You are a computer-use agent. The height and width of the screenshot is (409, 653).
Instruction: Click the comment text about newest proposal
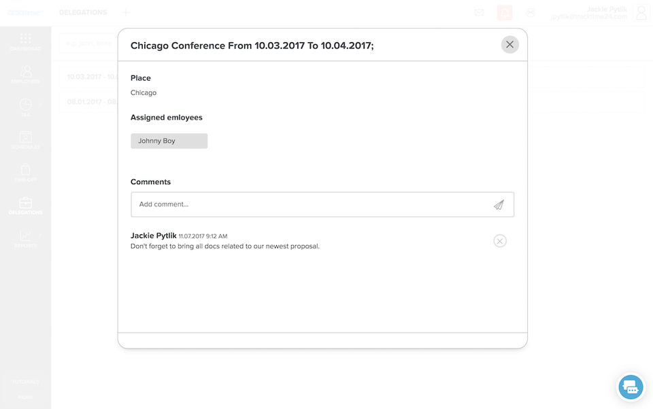[225, 247]
